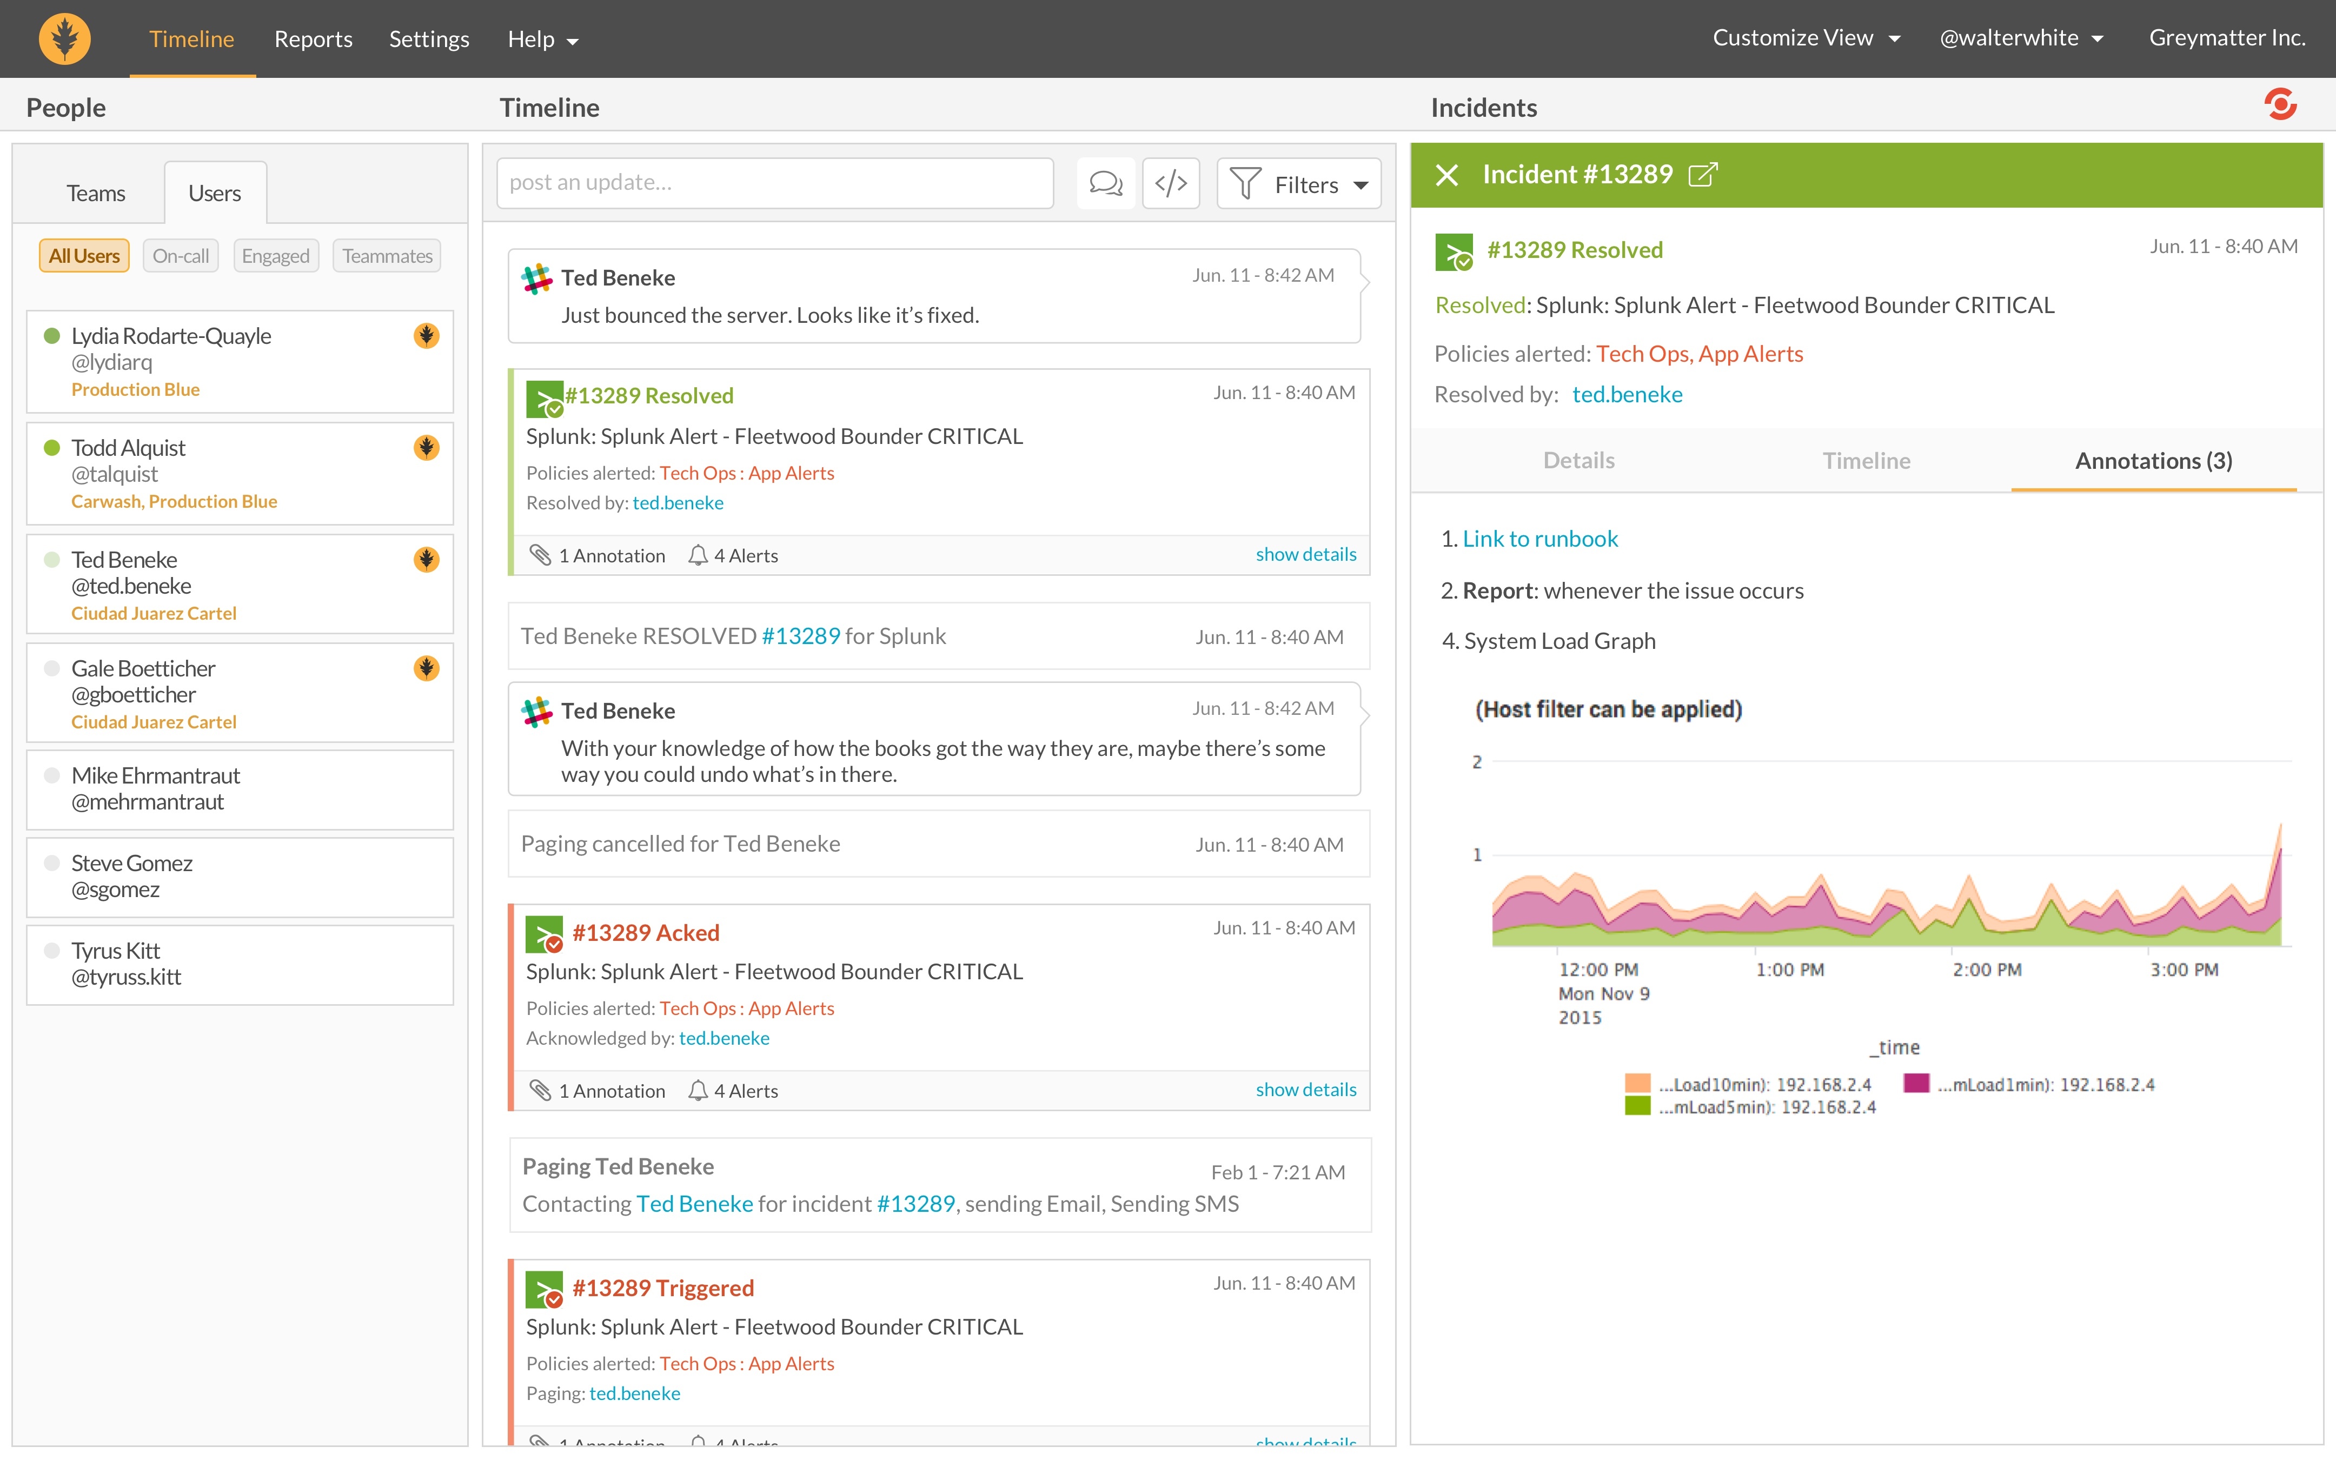Open the @walterwhite user menu
The image size is (2336, 1460).
click(2021, 38)
